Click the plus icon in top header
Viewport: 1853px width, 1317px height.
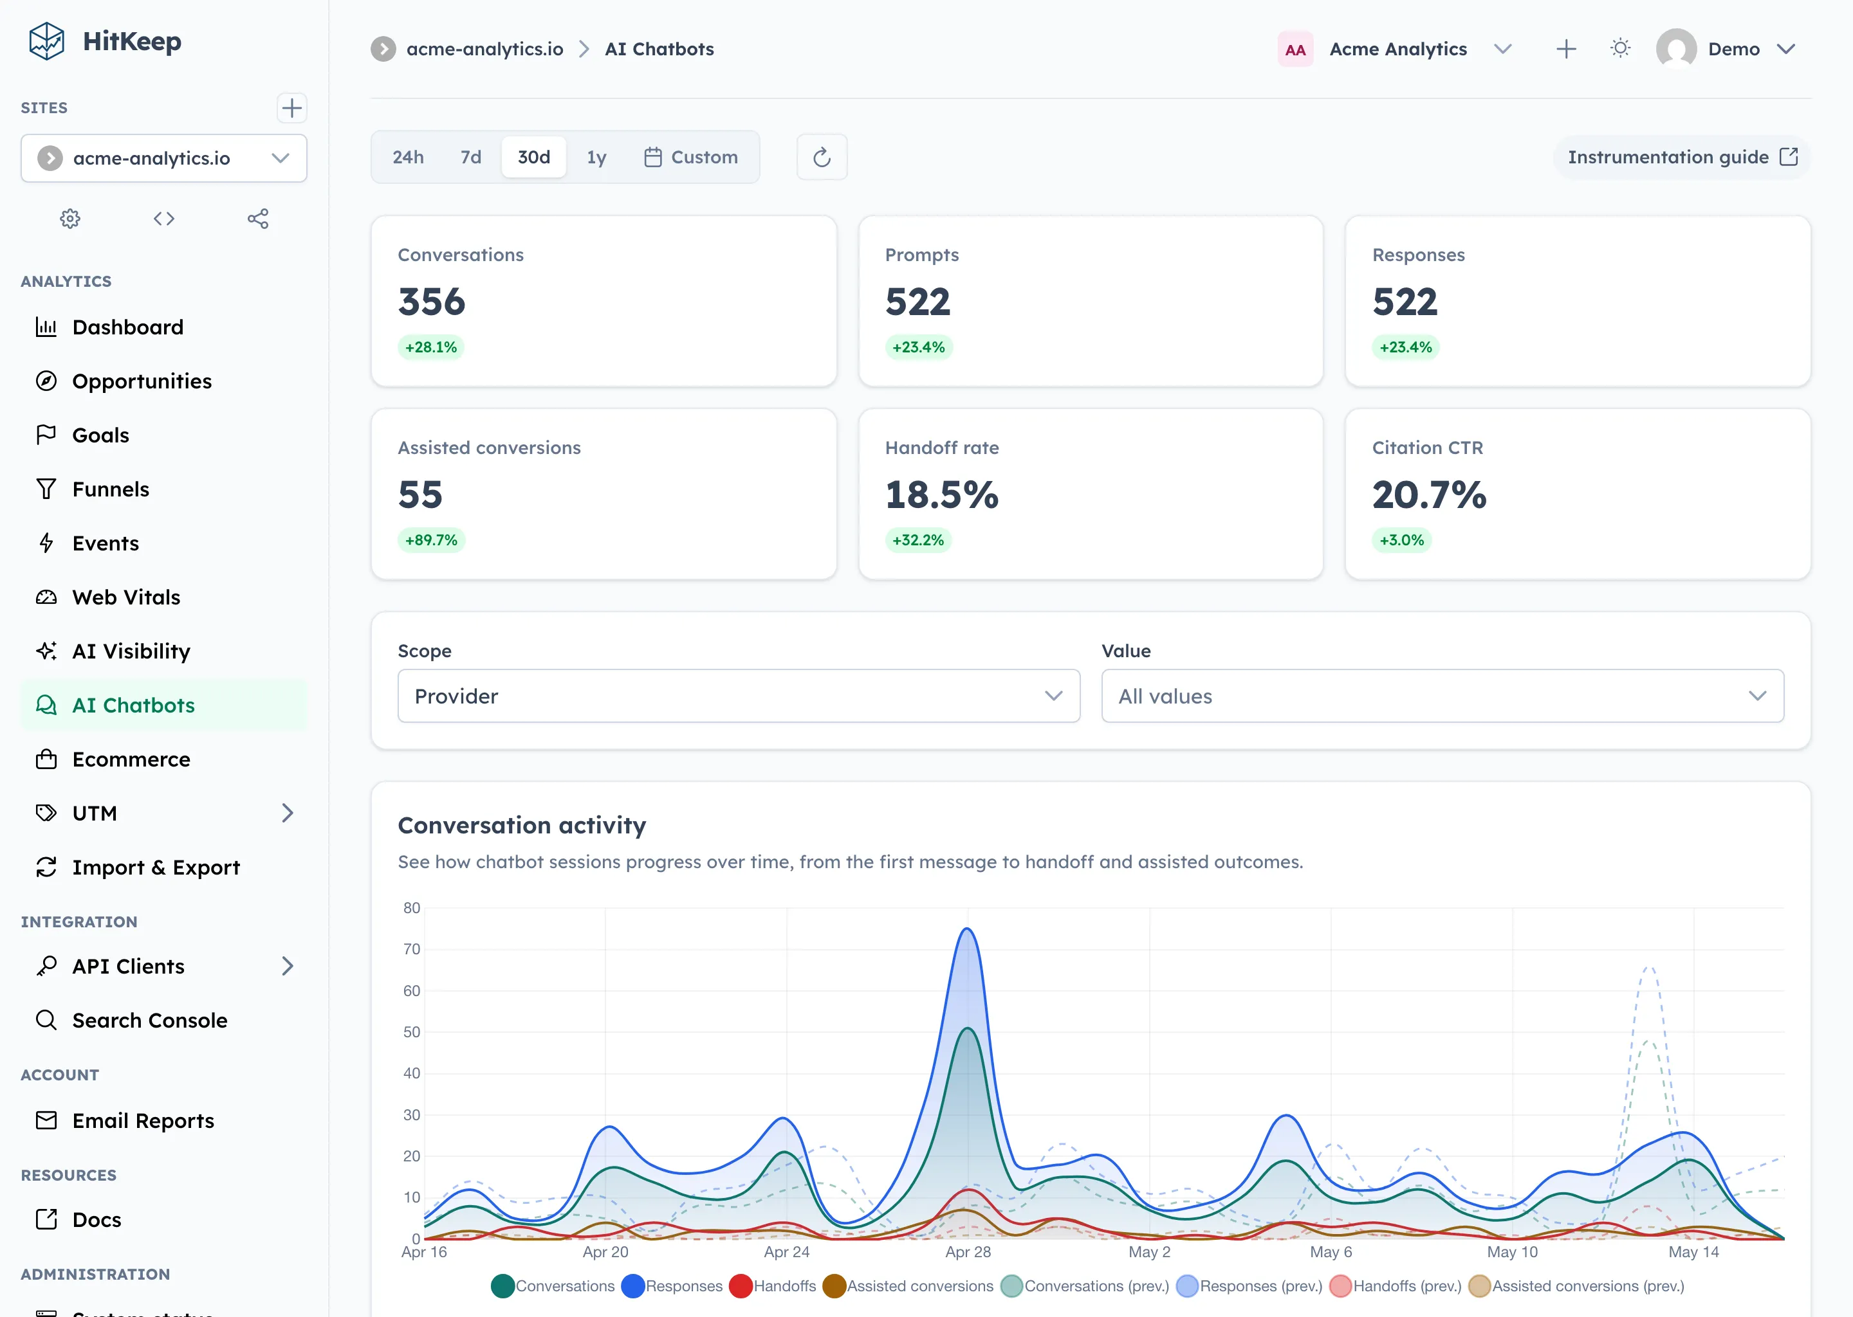tap(1566, 49)
